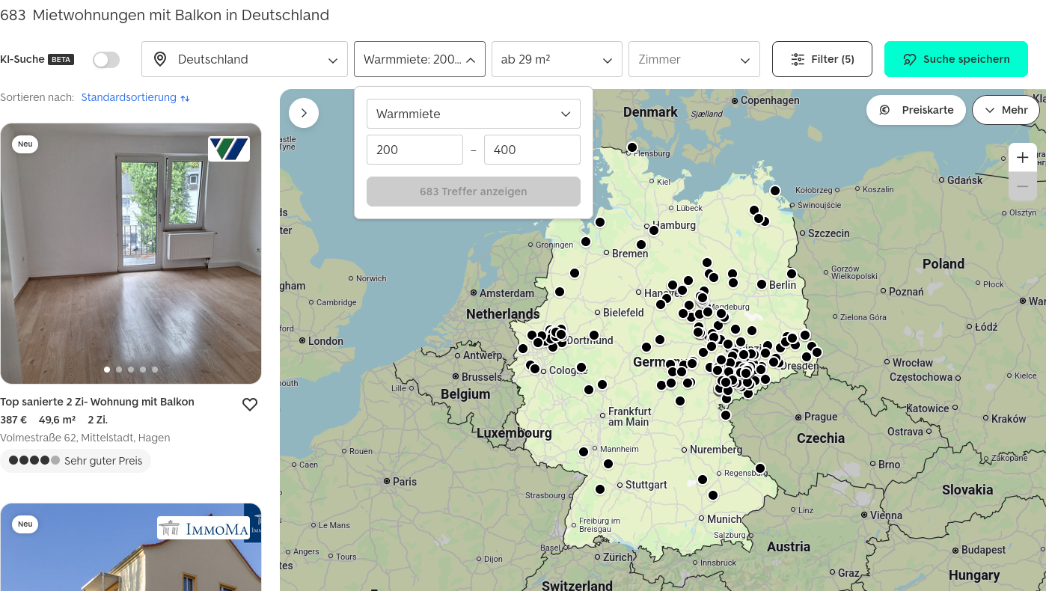This screenshot has width=1046, height=591.
Task: Favorite the Hagen apartment with heart icon
Action: [x=250, y=405]
